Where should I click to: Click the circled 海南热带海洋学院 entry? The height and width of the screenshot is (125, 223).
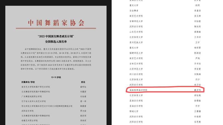point(138,90)
